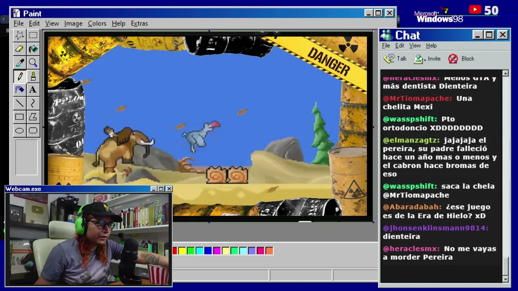Pick the dark blue color swatch
Image resolution: width=518 pixels, height=291 pixels.
(208, 251)
